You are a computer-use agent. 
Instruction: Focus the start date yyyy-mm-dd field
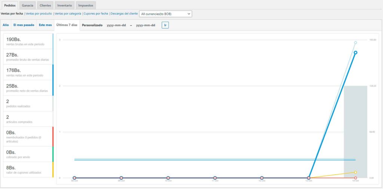[x=116, y=25]
